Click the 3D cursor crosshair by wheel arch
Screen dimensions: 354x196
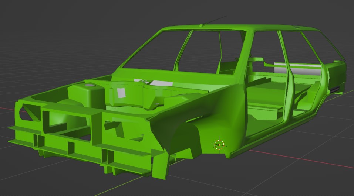[219, 145]
